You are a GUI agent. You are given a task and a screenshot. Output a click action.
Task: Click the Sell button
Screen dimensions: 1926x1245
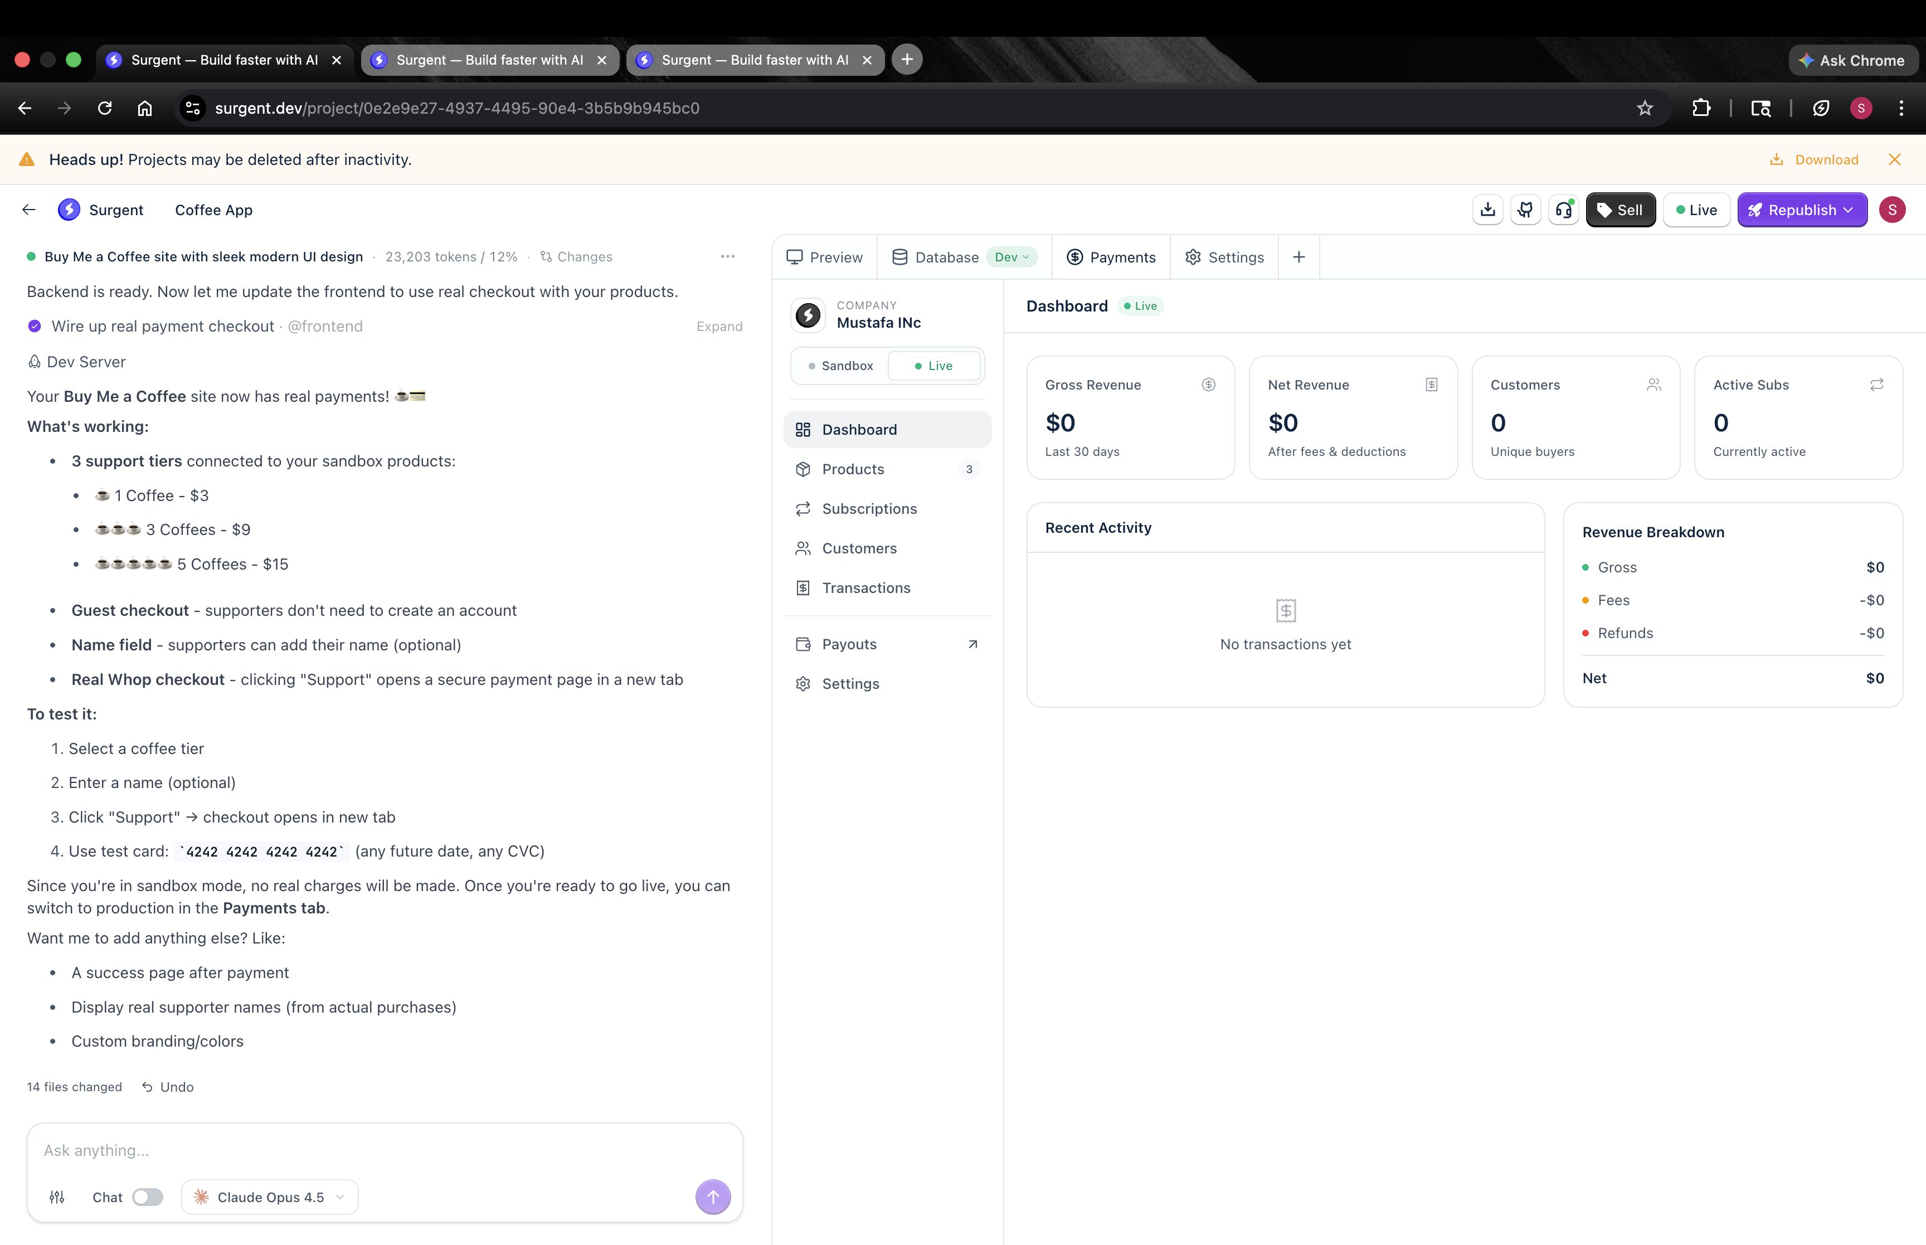1619,210
